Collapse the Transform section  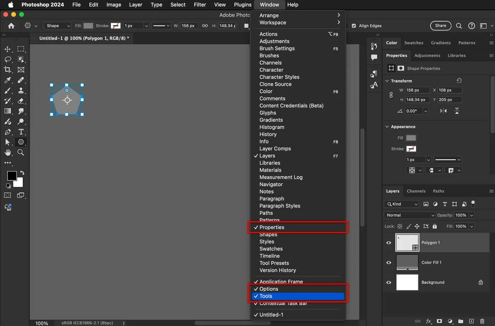387,81
